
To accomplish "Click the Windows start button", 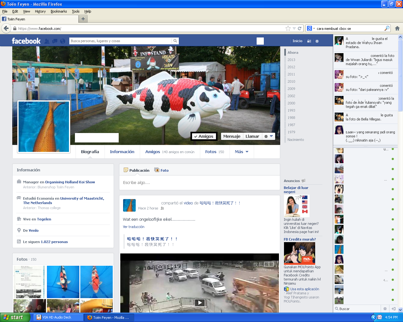I will pos(15,317).
